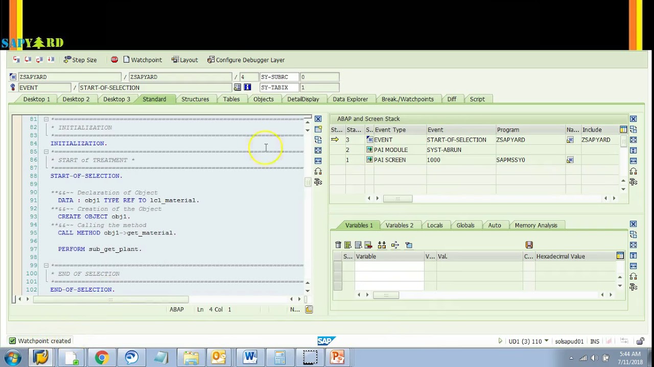Click the navigation icon in PAI SCREEN row

tap(570, 160)
